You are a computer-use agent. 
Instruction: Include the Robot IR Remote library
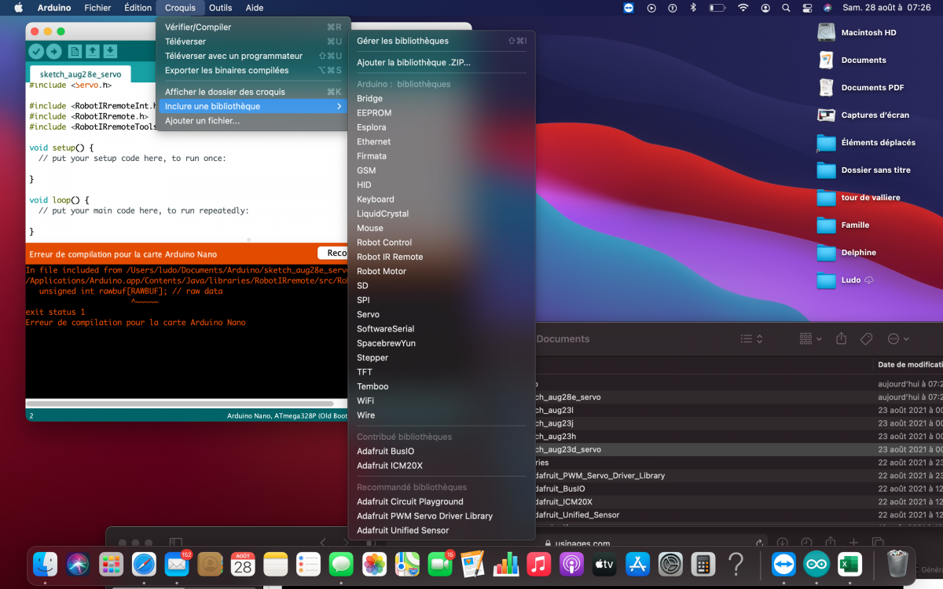pyautogui.click(x=442, y=257)
